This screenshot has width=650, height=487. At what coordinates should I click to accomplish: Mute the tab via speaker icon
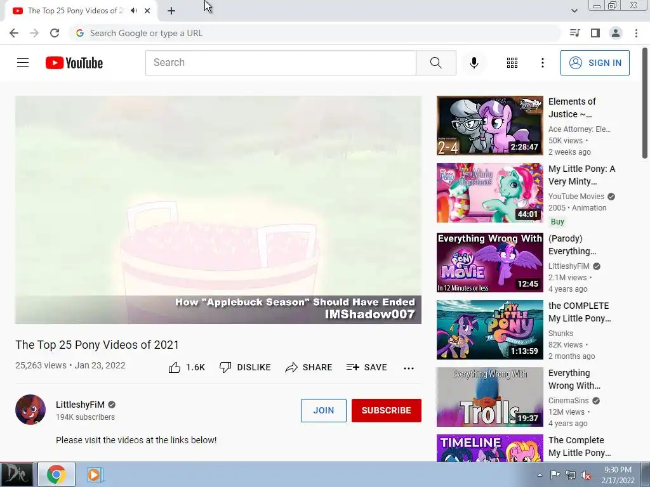click(x=133, y=11)
